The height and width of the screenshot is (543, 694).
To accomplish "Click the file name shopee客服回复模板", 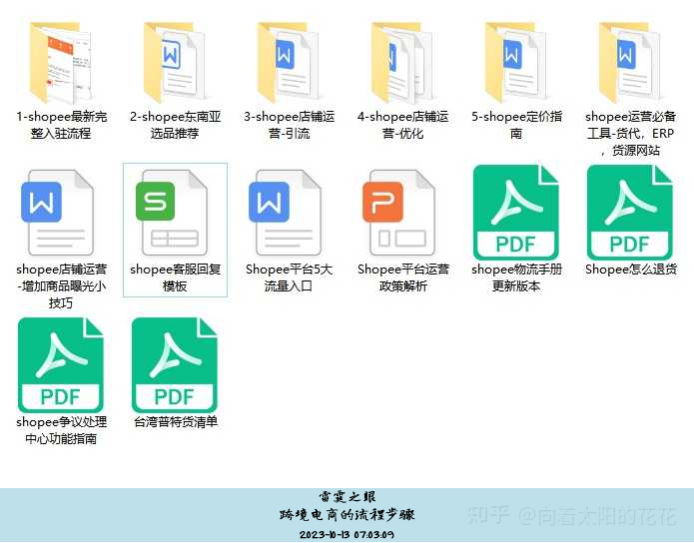I will pos(175,277).
